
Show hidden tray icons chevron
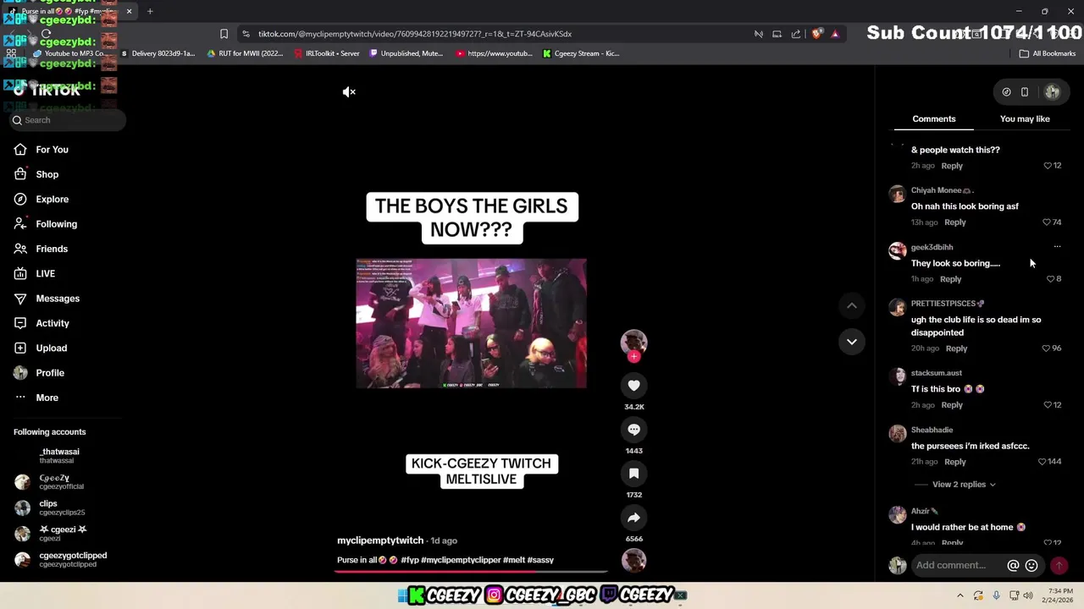pyautogui.click(x=960, y=595)
